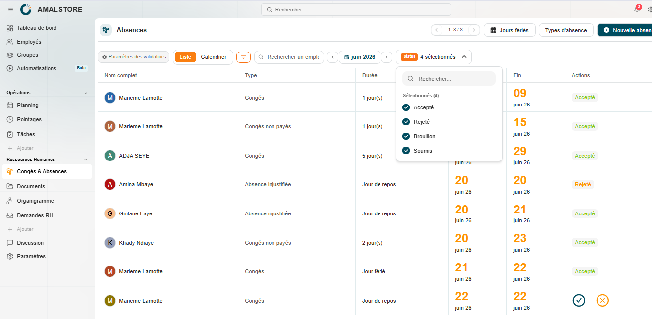Uncheck the Accepté status checkbox

[406, 107]
